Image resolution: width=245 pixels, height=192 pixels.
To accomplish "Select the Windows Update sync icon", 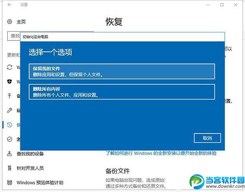I will pos(9,67).
